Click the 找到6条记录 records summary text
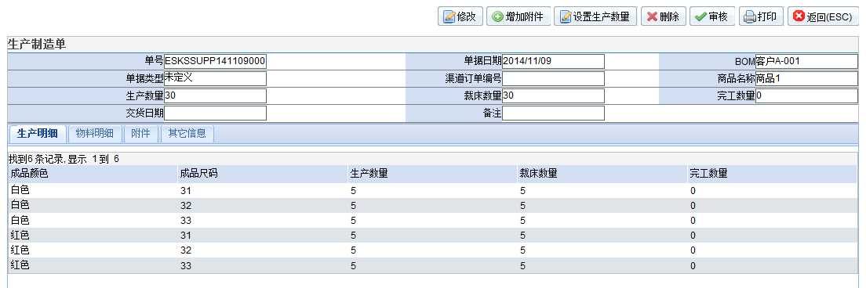The width and height of the screenshot is (866, 288). [64, 159]
